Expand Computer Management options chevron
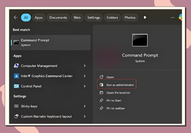 pyautogui.click(x=85, y=66)
